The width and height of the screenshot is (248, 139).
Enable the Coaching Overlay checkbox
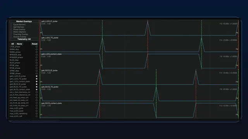[11, 34]
